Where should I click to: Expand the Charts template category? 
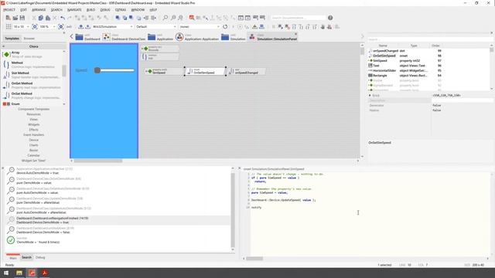coord(34,145)
